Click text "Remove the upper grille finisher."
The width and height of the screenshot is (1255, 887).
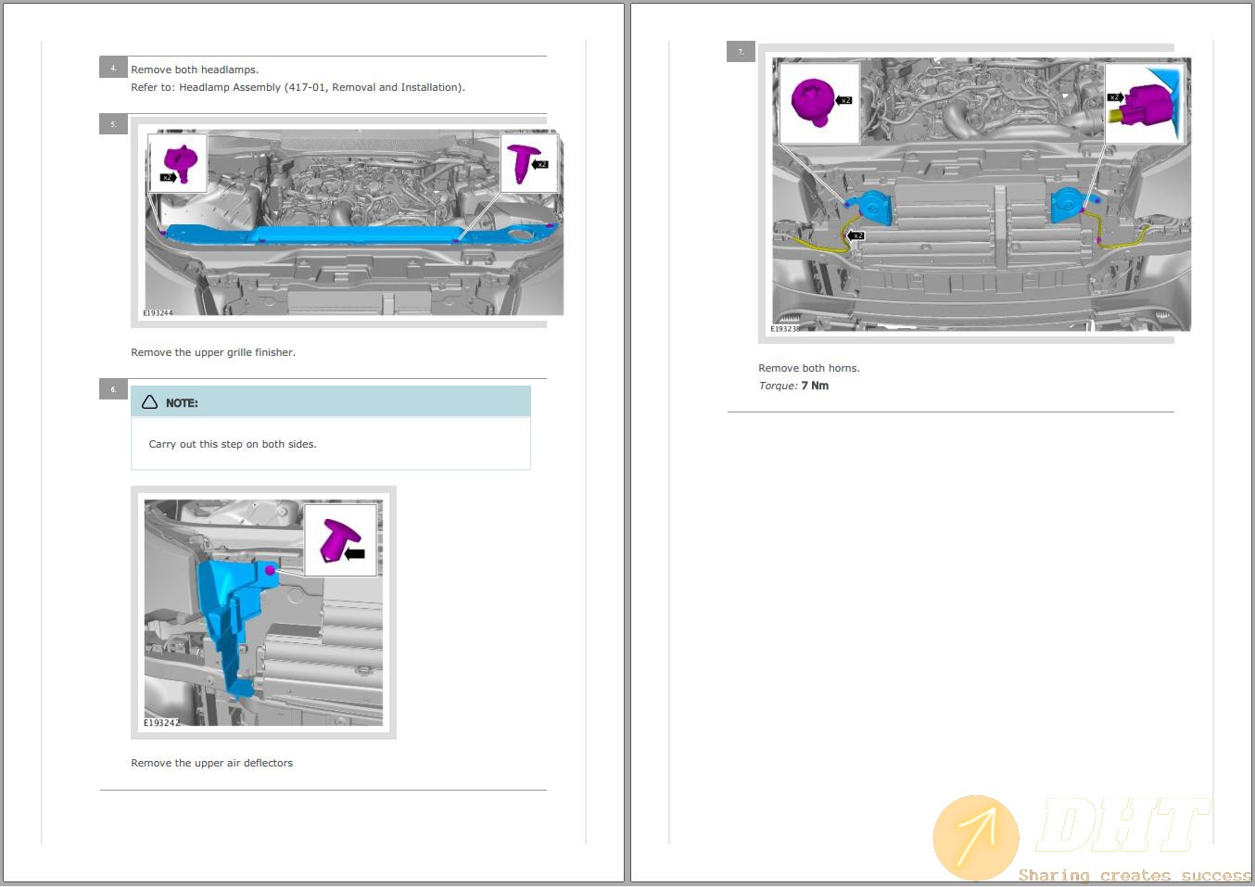pos(213,352)
